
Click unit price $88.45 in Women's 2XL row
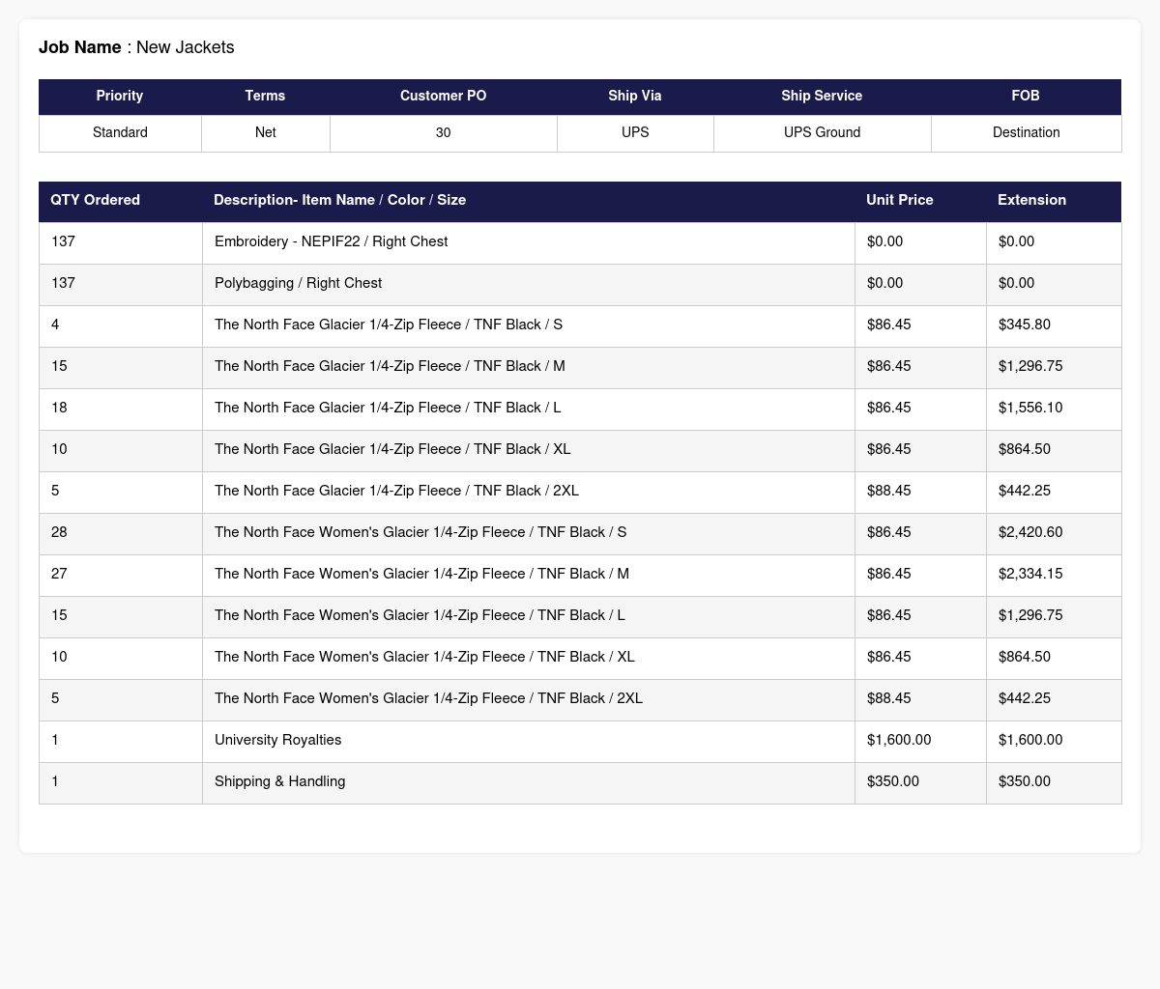889,698
